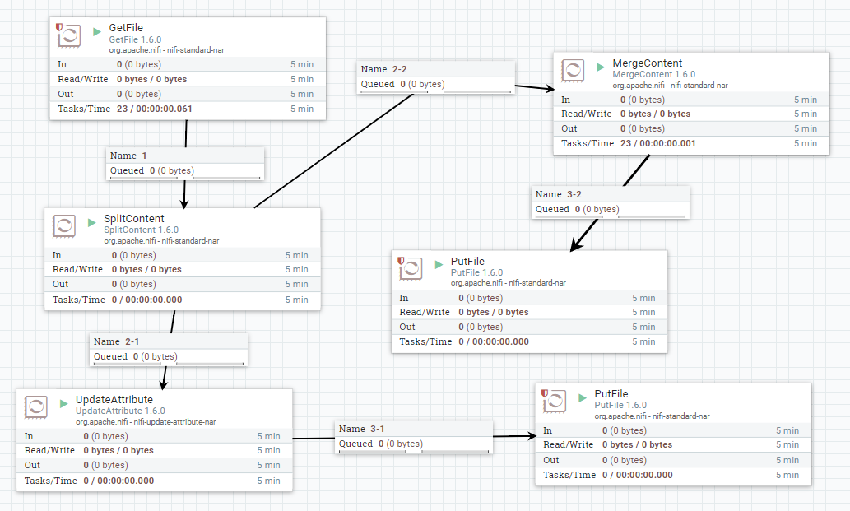Image resolution: width=850 pixels, height=511 pixels.
Task: Click the green running status arrow on SplitContent
Action: click(92, 221)
